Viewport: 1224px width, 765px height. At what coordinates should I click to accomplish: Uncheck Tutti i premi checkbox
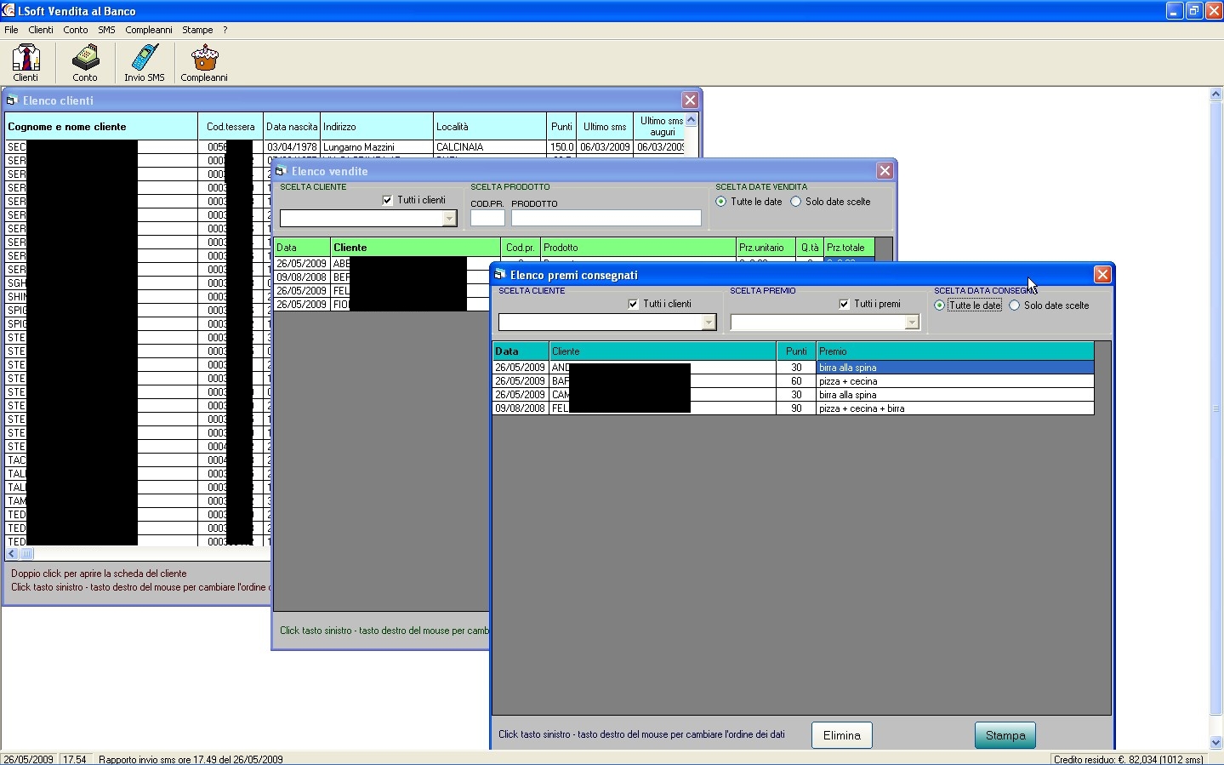point(844,304)
